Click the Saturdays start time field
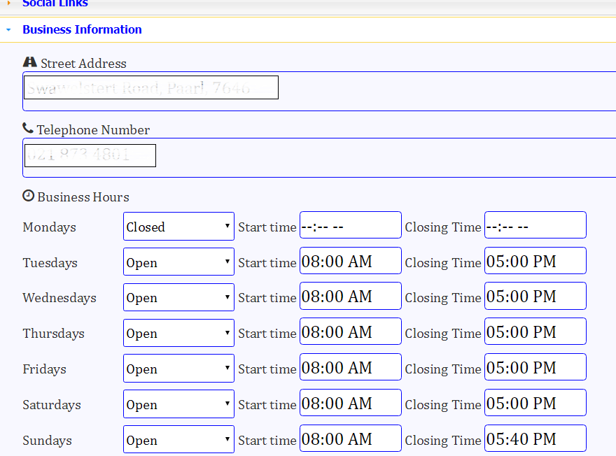Screen dimensions: 616x456 (x=350, y=402)
